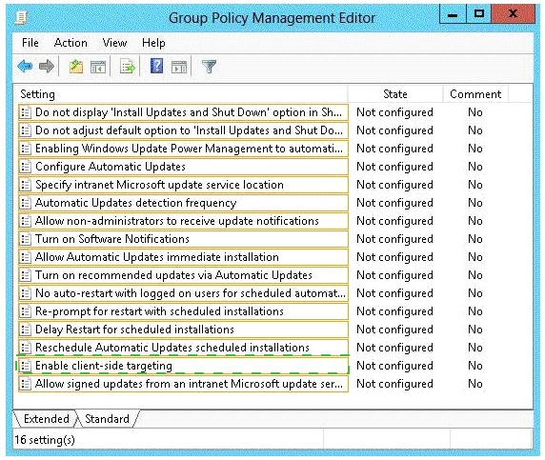Toggle the Show/Hide Console Tree icon
Image resolution: width=545 pixels, height=460 pixels.
pos(98,67)
